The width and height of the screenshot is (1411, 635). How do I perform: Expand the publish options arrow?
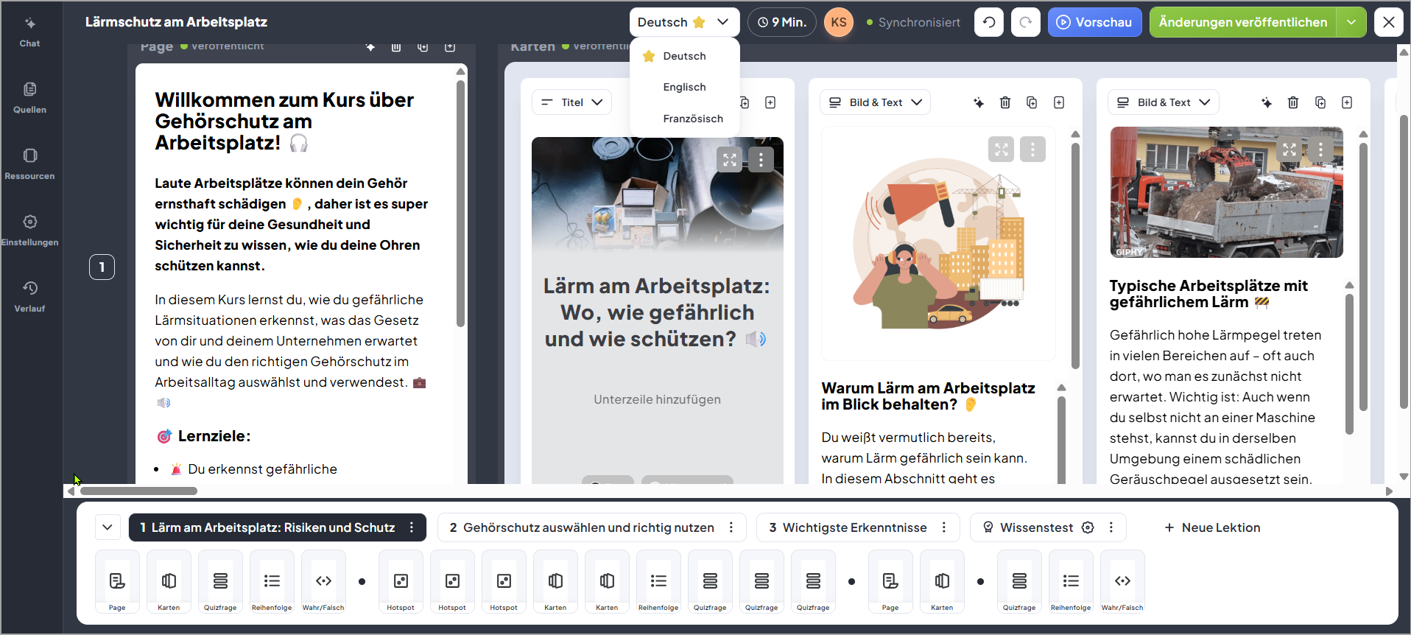(x=1351, y=22)
